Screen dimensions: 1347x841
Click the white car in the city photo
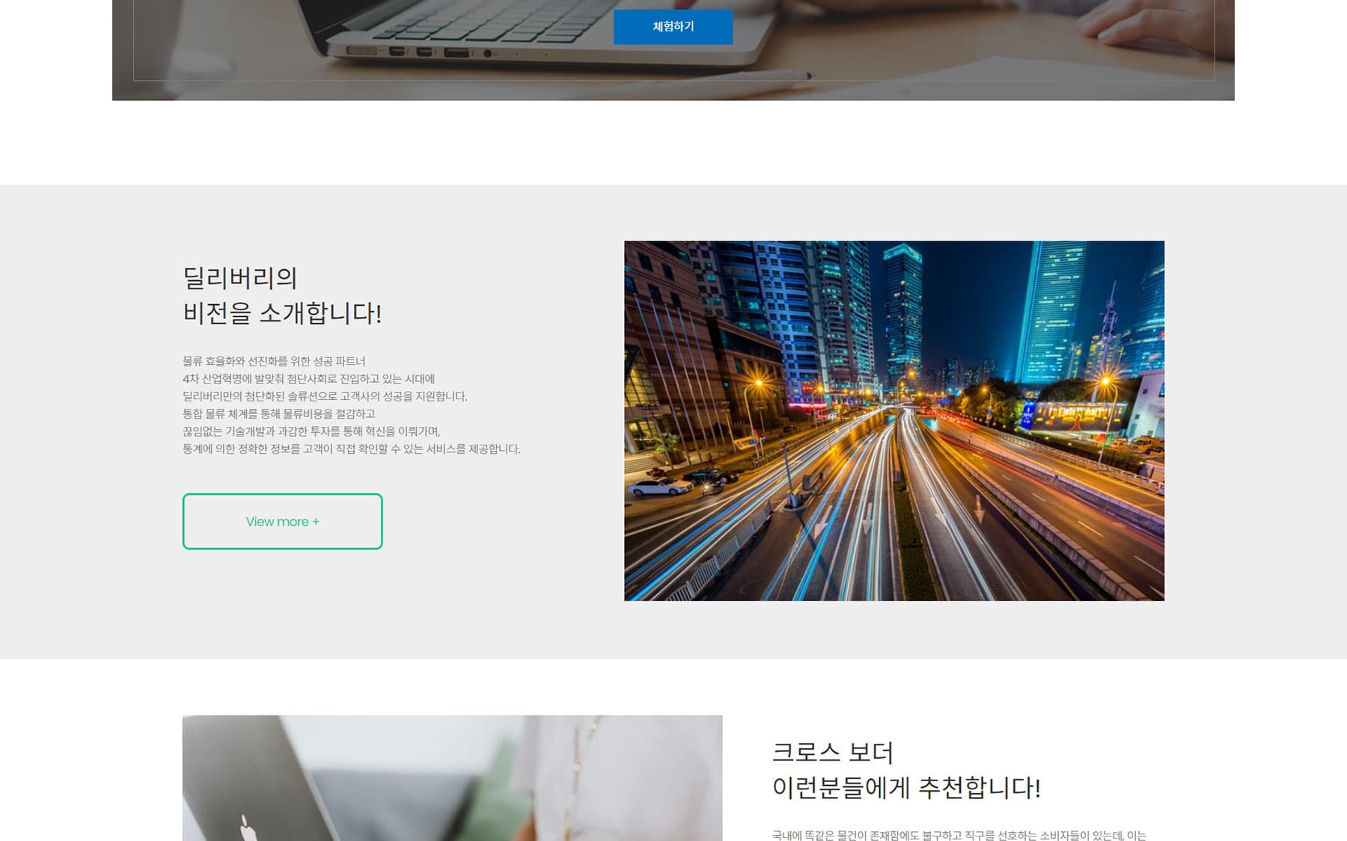click(660, 487)
